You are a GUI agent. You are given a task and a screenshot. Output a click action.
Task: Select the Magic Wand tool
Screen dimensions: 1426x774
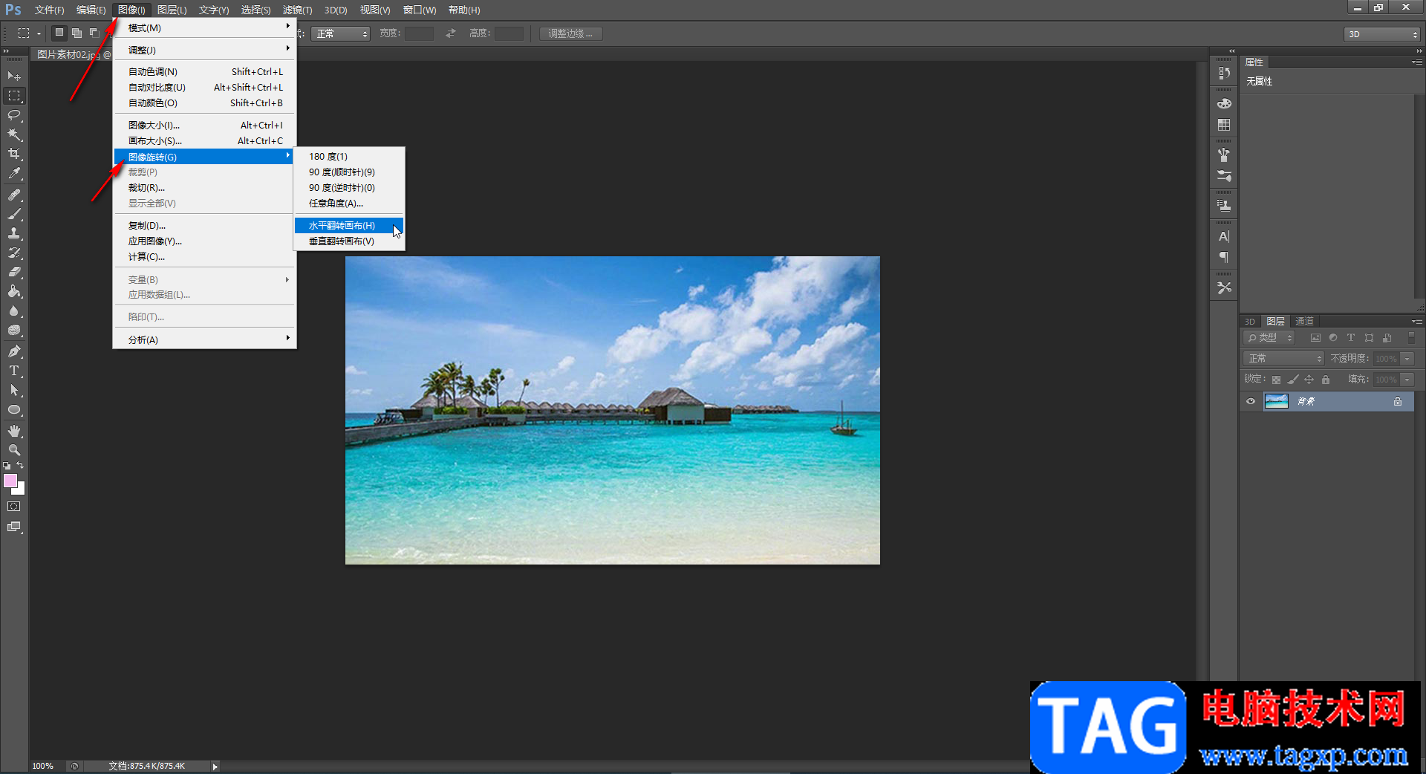(14, 134)
